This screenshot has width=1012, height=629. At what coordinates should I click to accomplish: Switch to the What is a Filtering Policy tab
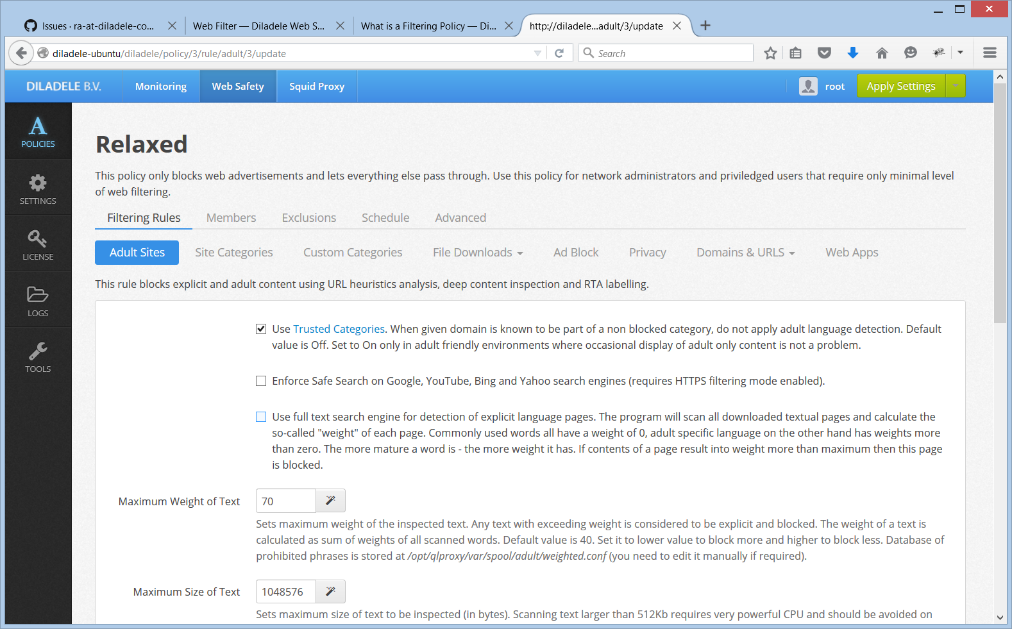pos(428,26)
